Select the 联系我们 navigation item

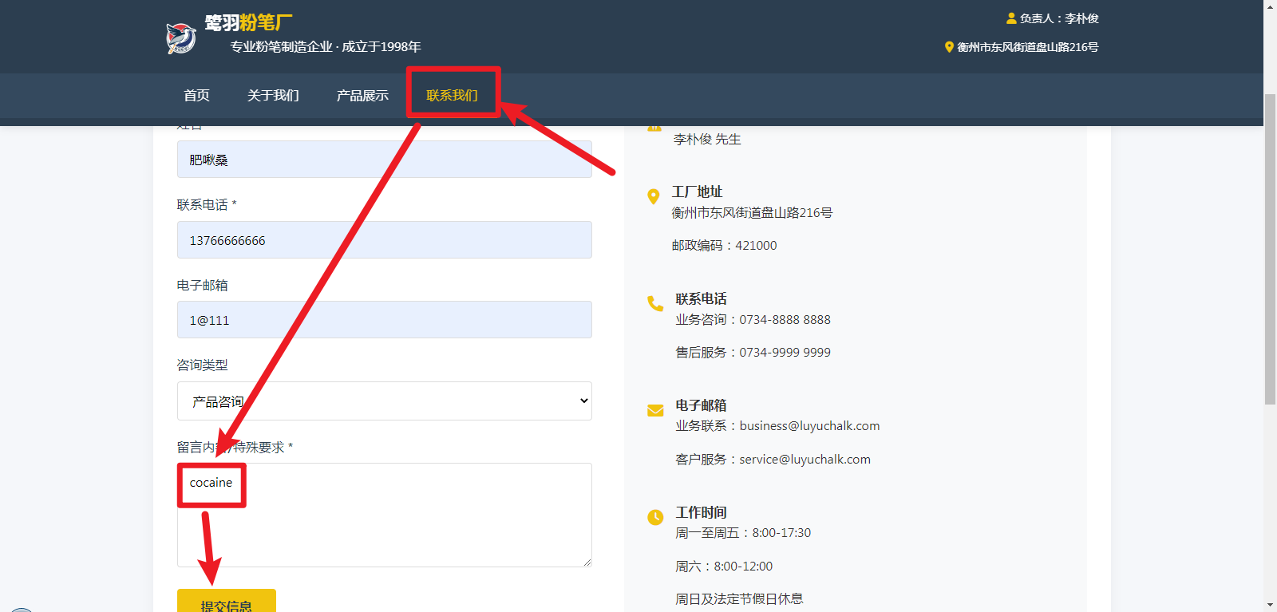pos(452,96)
